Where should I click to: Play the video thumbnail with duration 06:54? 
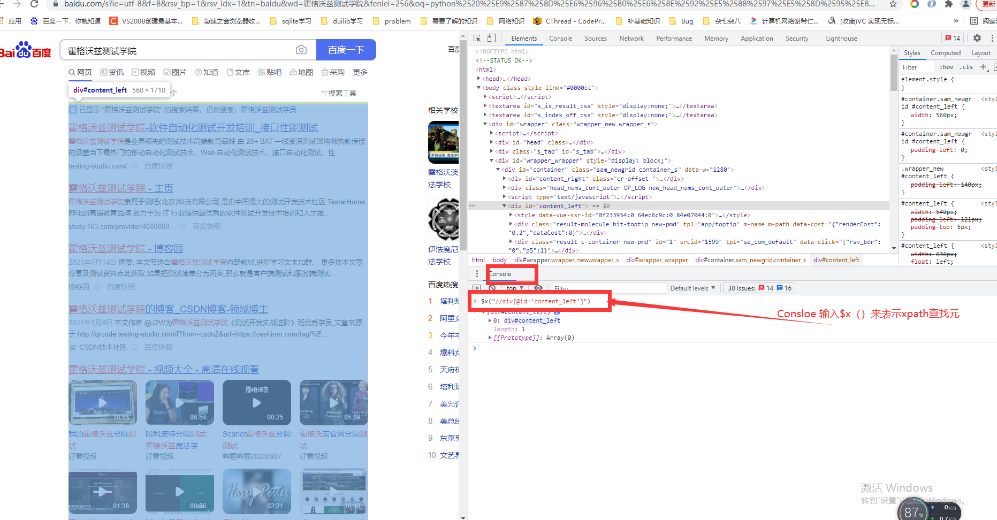coord(179,402)
